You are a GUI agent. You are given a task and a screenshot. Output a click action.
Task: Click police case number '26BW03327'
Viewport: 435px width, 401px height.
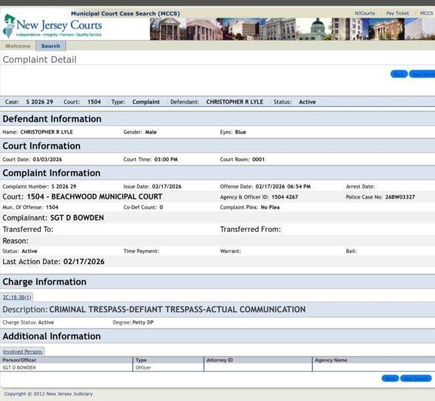click(x=400, y=197)
